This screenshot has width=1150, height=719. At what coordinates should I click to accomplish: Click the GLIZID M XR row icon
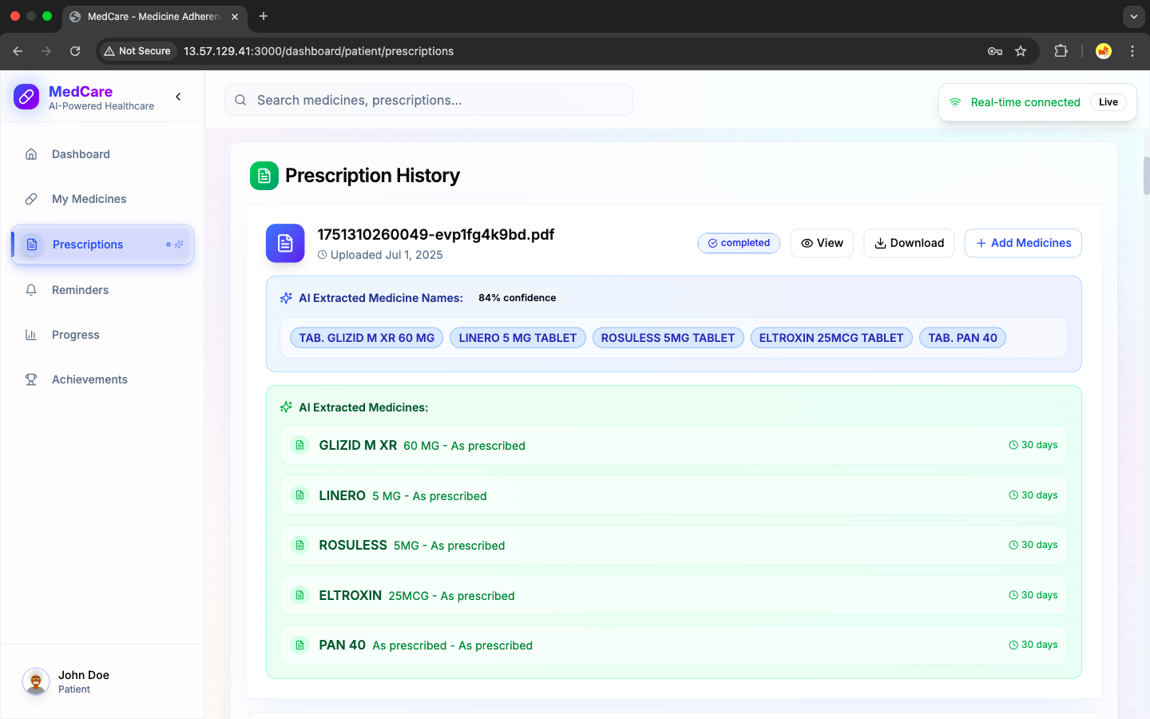pos(299,445)
